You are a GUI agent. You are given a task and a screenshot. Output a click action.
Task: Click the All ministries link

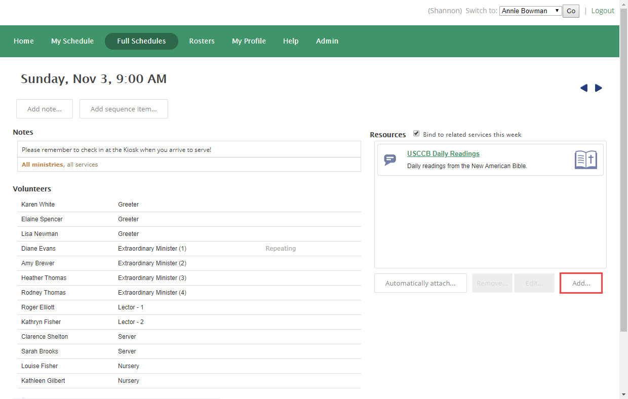point(43,165)
